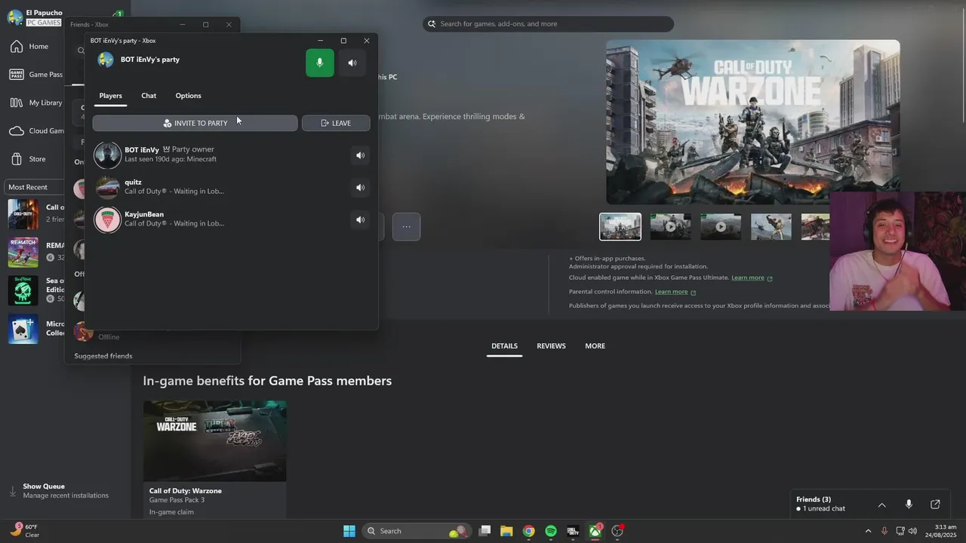
Task: Open the three-dots more options button
Action: coord(406,226)
